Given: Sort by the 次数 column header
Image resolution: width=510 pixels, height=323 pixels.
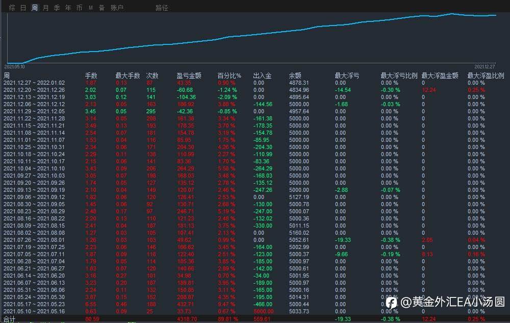Looking at the screenshot, I should [x=152, y=76].
